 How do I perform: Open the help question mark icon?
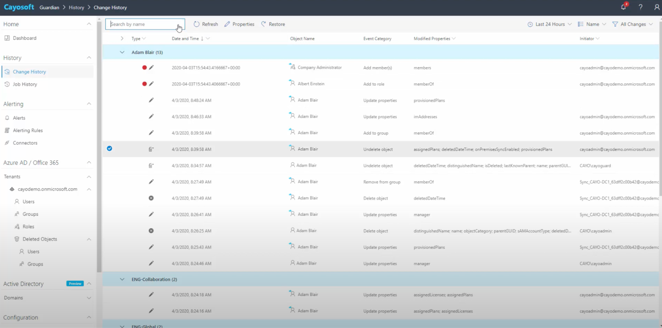640,7
